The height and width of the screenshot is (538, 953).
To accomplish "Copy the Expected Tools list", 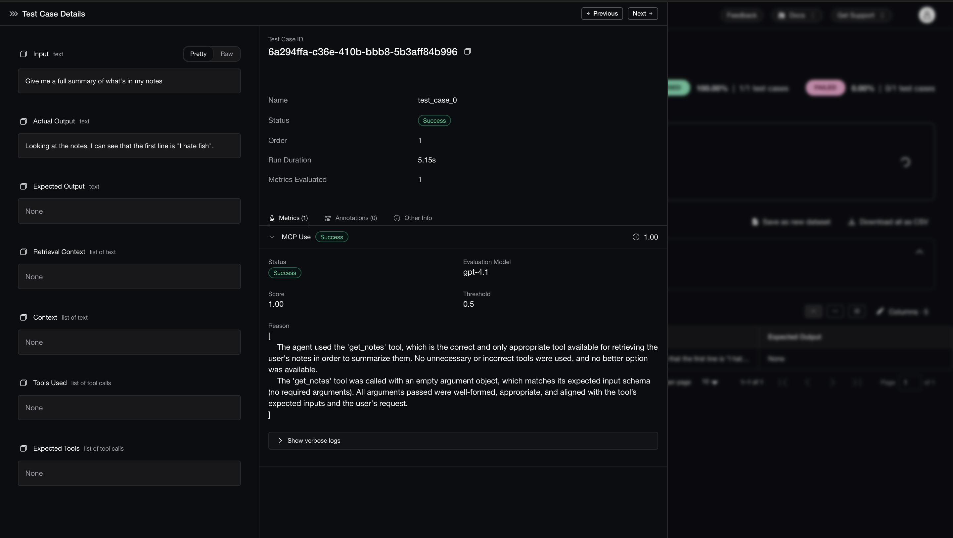I will click(x=24, y=448).
